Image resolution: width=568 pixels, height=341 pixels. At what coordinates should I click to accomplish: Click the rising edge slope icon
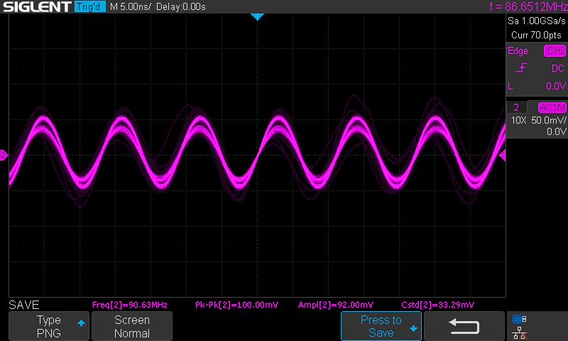pyautogui.click(x=521, y=67)
